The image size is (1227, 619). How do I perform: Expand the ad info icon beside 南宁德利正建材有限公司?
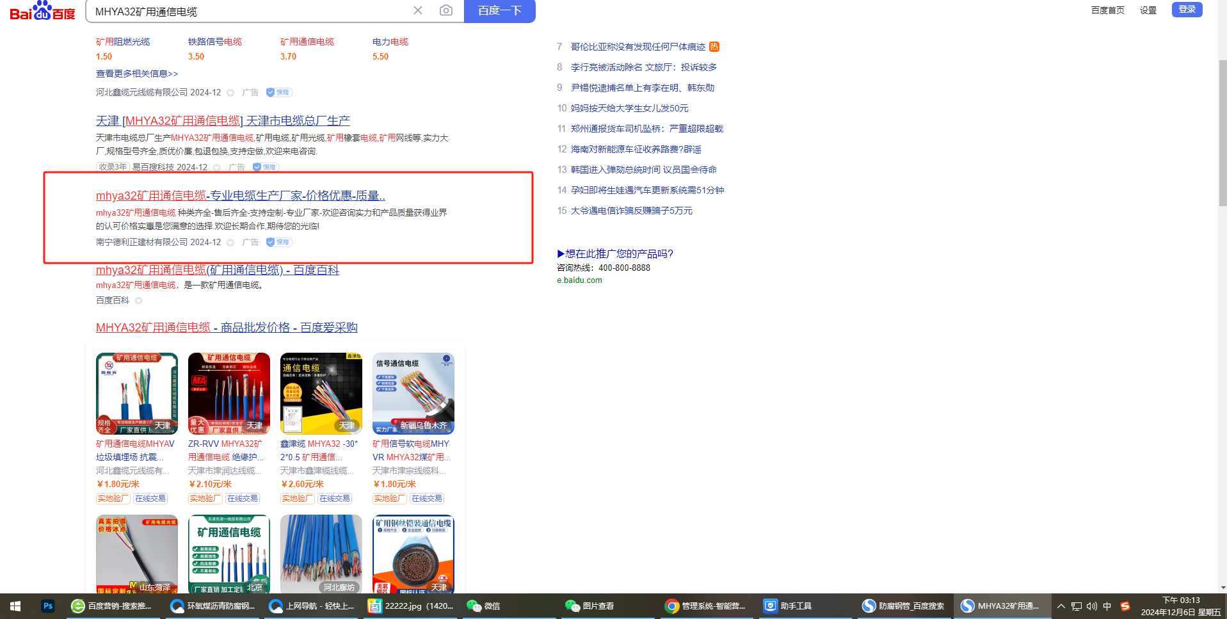tap(230, 243)
